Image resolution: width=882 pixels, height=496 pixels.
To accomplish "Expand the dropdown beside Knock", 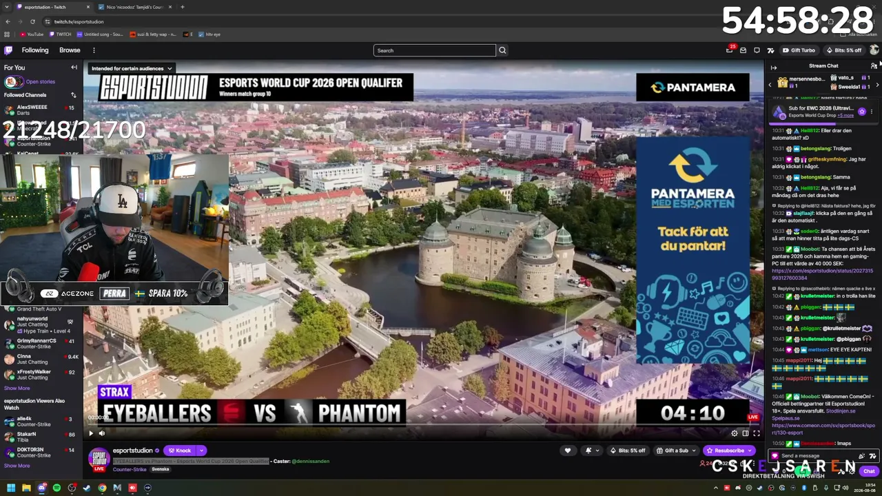I will point(201,451).
